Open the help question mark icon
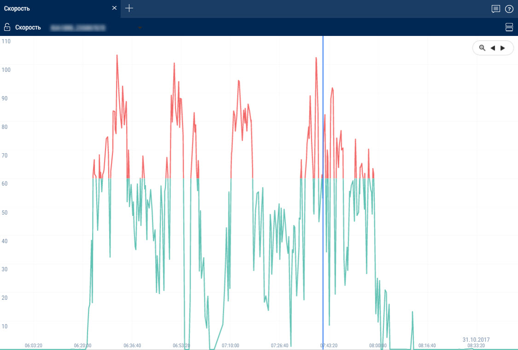Screen dimensions: 518x350 point(509,9)
